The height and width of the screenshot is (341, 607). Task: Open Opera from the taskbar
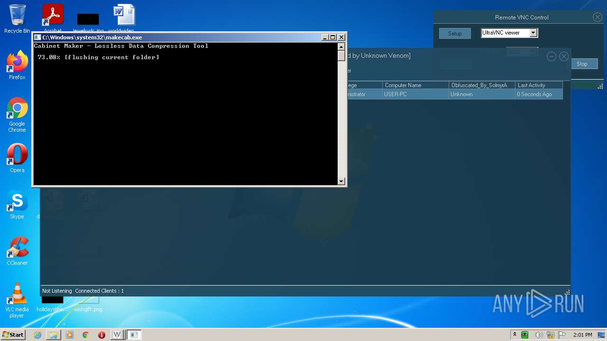point(101,335)
